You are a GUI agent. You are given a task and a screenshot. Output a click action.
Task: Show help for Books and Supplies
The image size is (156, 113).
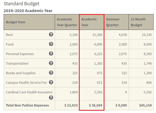[x=51, y=73]
